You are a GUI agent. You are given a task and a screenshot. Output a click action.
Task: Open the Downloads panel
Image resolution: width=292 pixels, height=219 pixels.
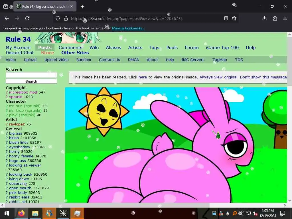264,18
